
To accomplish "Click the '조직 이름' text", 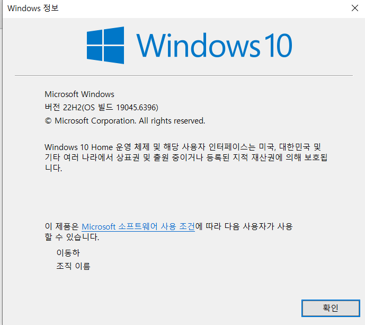I will (73, 266).
